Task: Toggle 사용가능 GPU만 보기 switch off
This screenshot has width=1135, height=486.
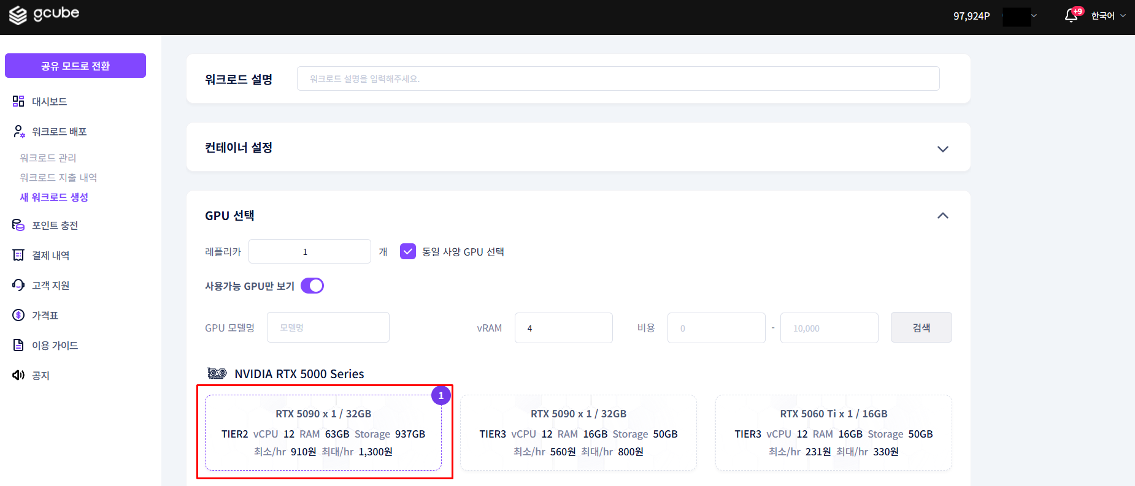Action: pos(312,286)
